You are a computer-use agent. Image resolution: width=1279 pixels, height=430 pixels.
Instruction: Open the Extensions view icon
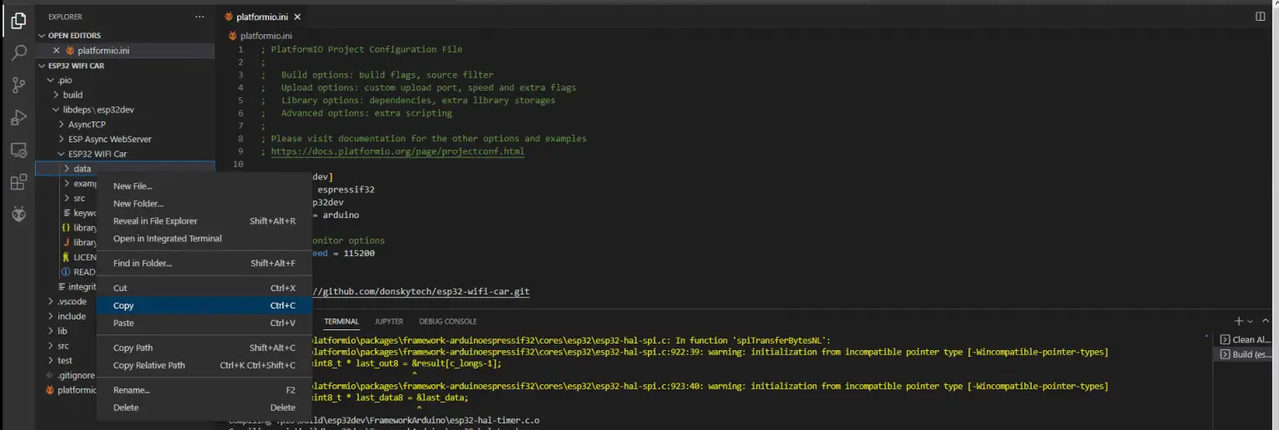(18, 182)
